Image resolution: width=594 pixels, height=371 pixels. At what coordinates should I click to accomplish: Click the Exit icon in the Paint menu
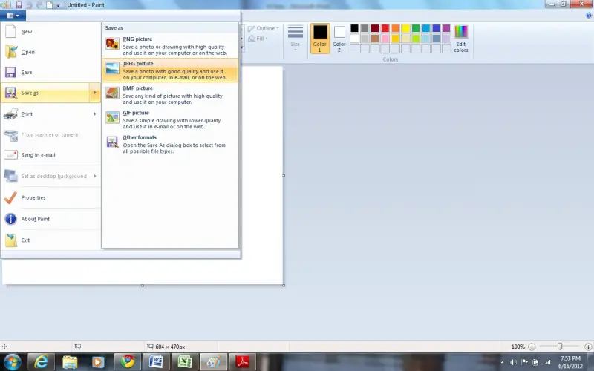(x=11, y=240)
